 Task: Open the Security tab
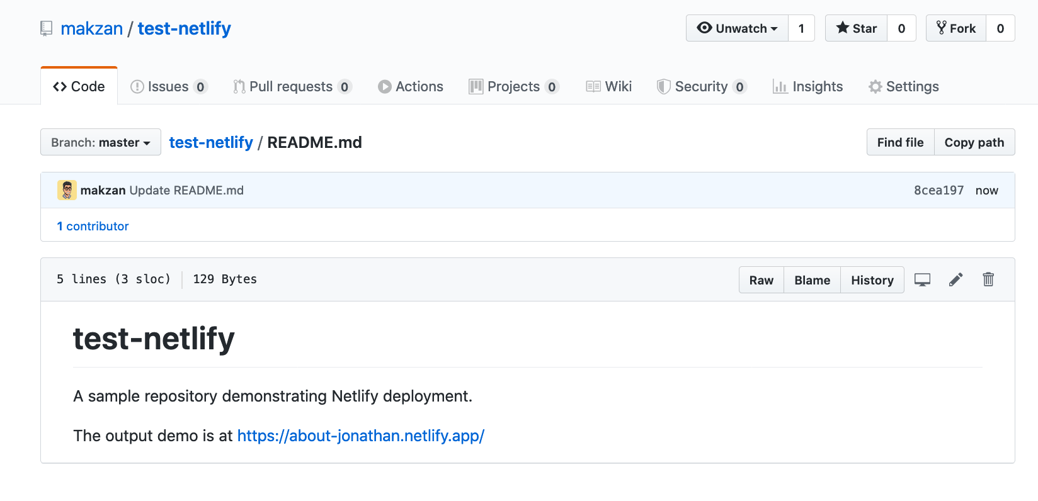tap(702, 86)
